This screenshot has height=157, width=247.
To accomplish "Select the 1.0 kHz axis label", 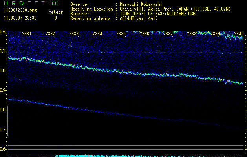I will point(4,71).
